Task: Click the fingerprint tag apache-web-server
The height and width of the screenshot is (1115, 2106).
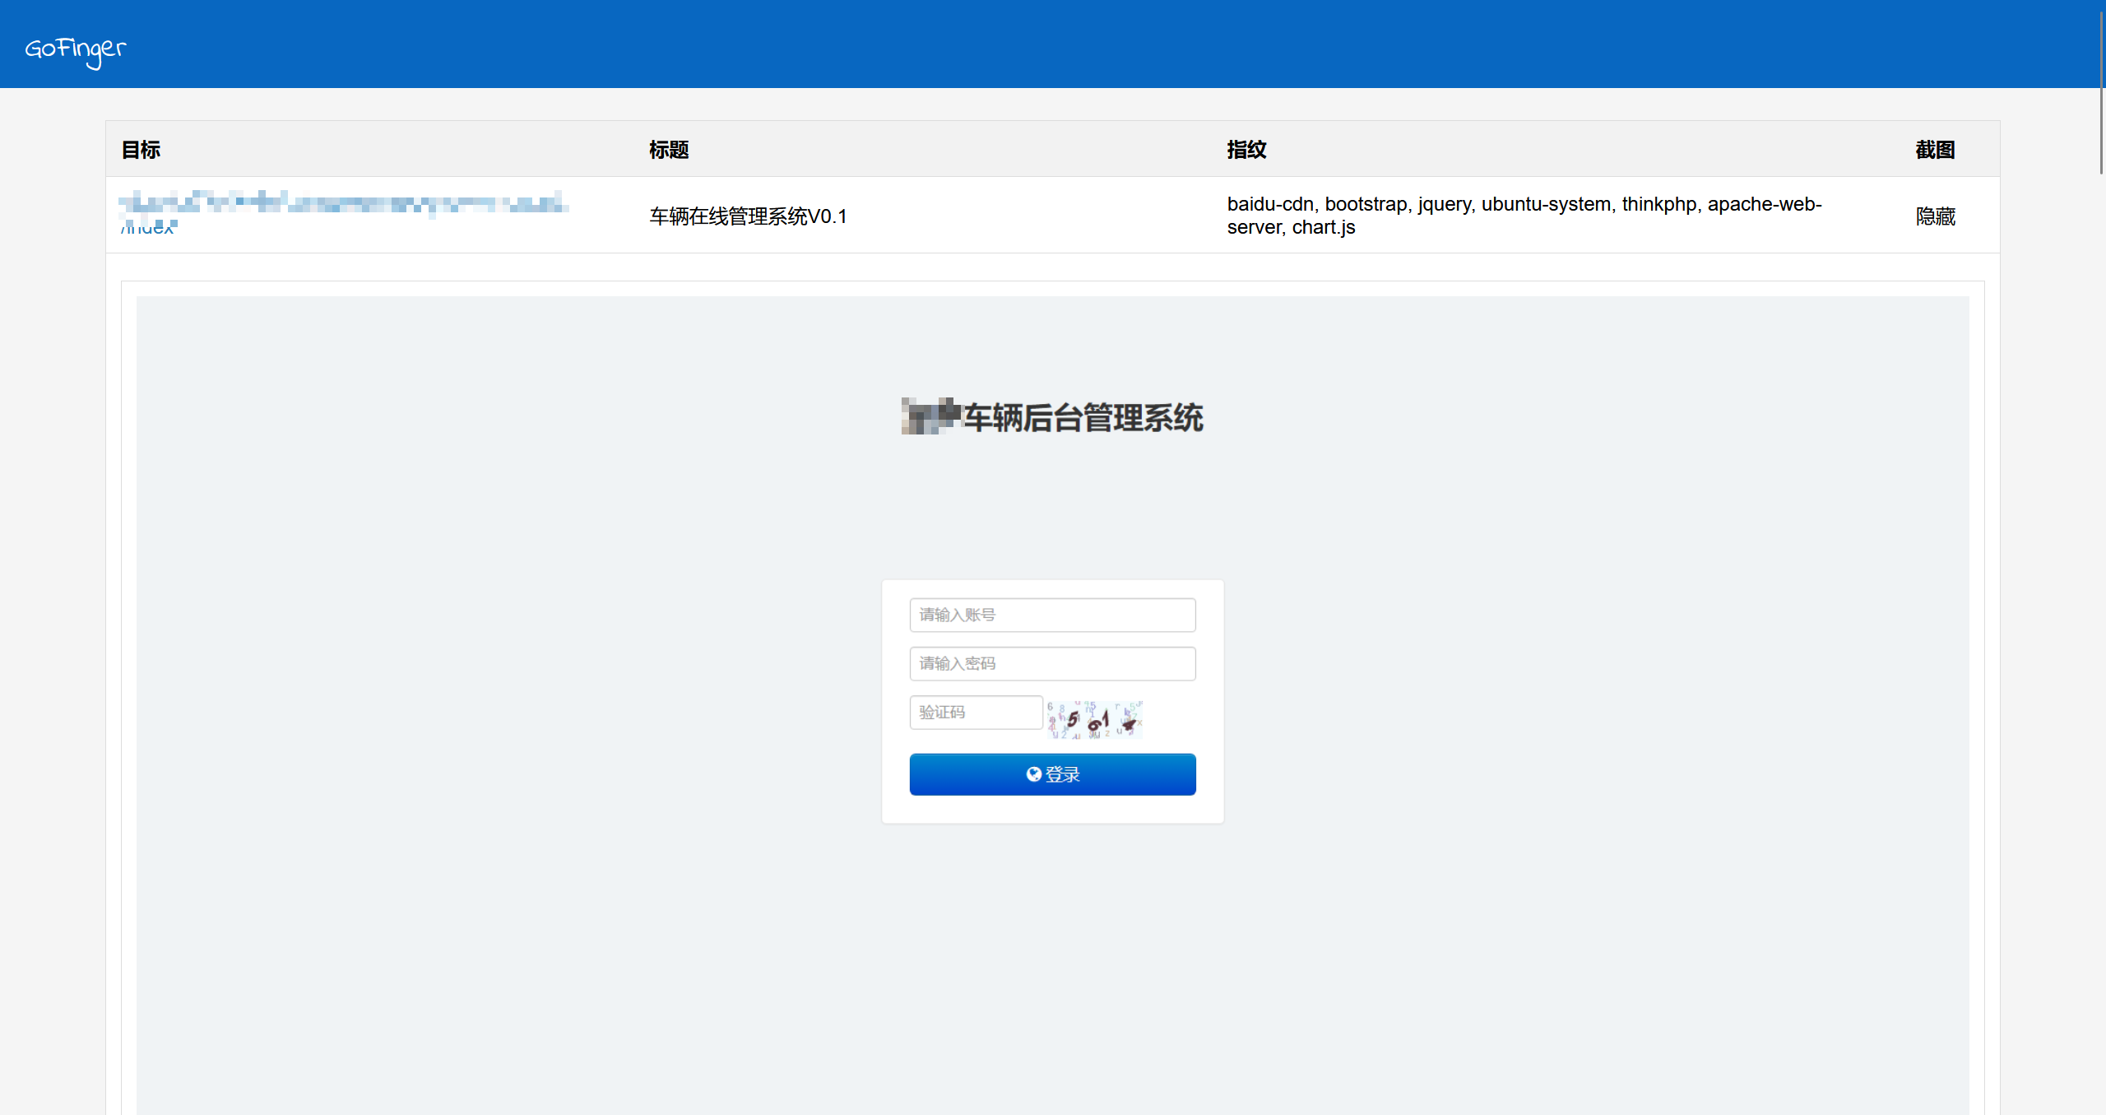Action: coord(1765,204)
